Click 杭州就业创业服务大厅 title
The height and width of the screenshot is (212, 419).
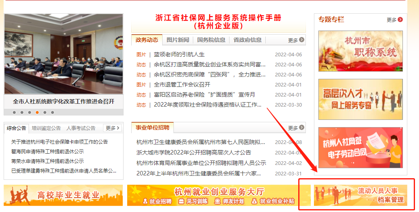[x=219, y=191]
